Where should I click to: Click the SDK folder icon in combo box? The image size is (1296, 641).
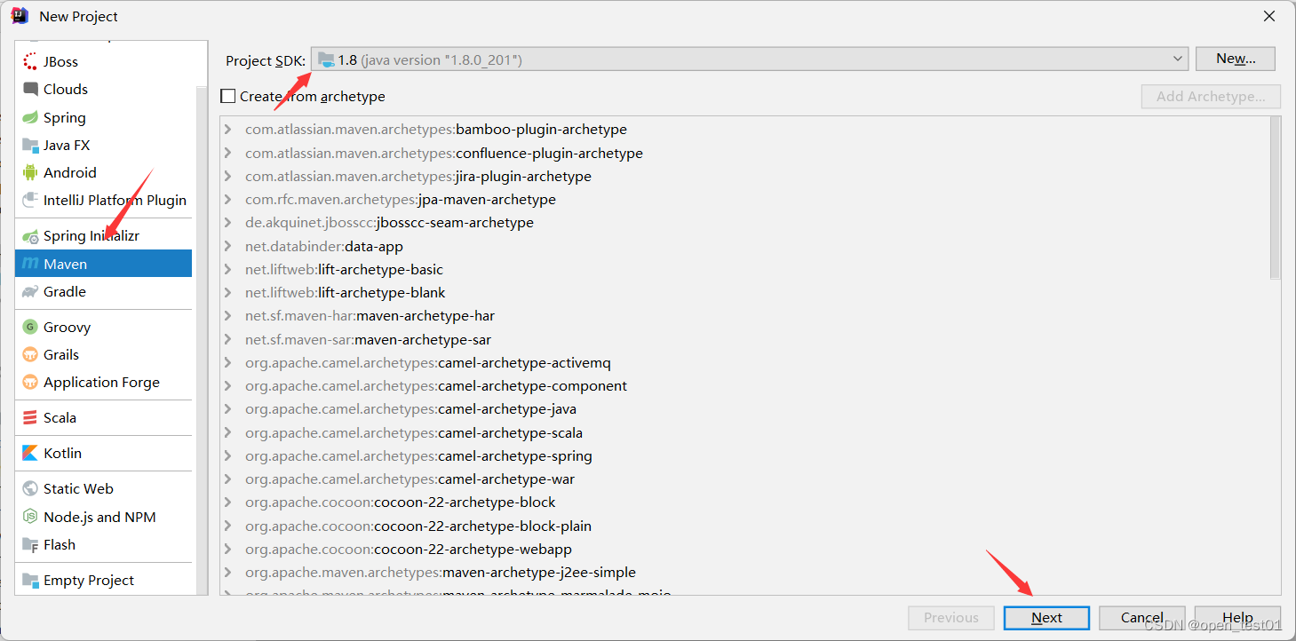pos(327,59)
